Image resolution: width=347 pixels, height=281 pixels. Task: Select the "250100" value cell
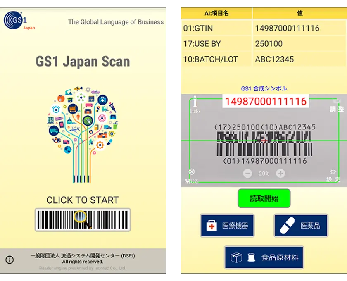click(300, 44)
